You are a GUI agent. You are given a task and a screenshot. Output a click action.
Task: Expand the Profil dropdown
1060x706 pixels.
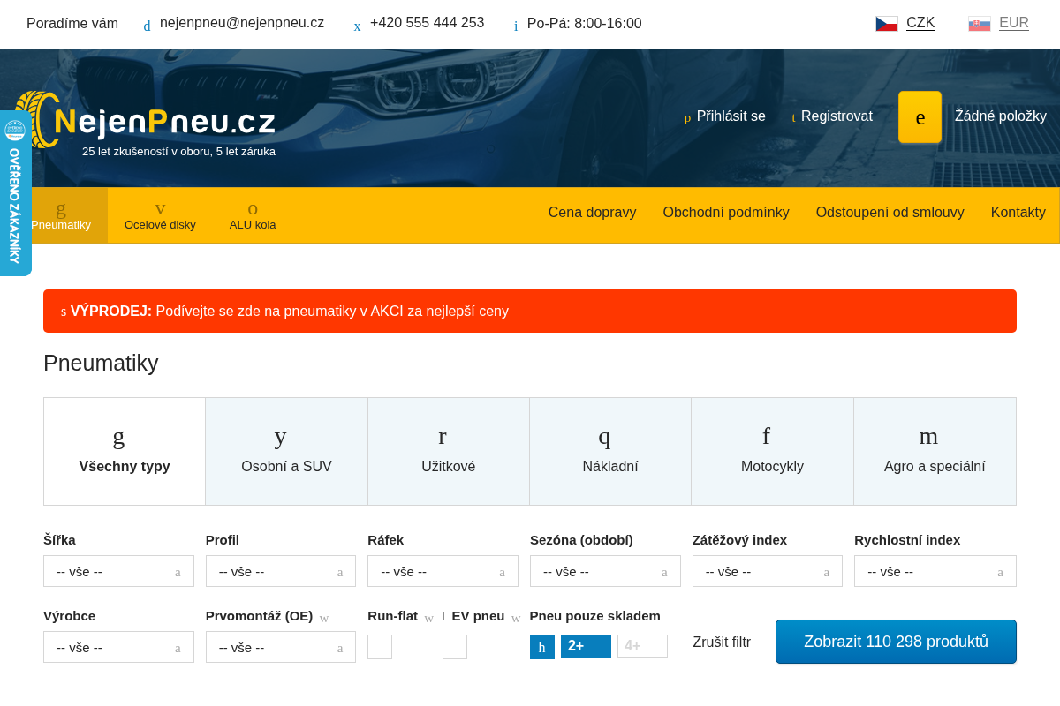(281, 571)
